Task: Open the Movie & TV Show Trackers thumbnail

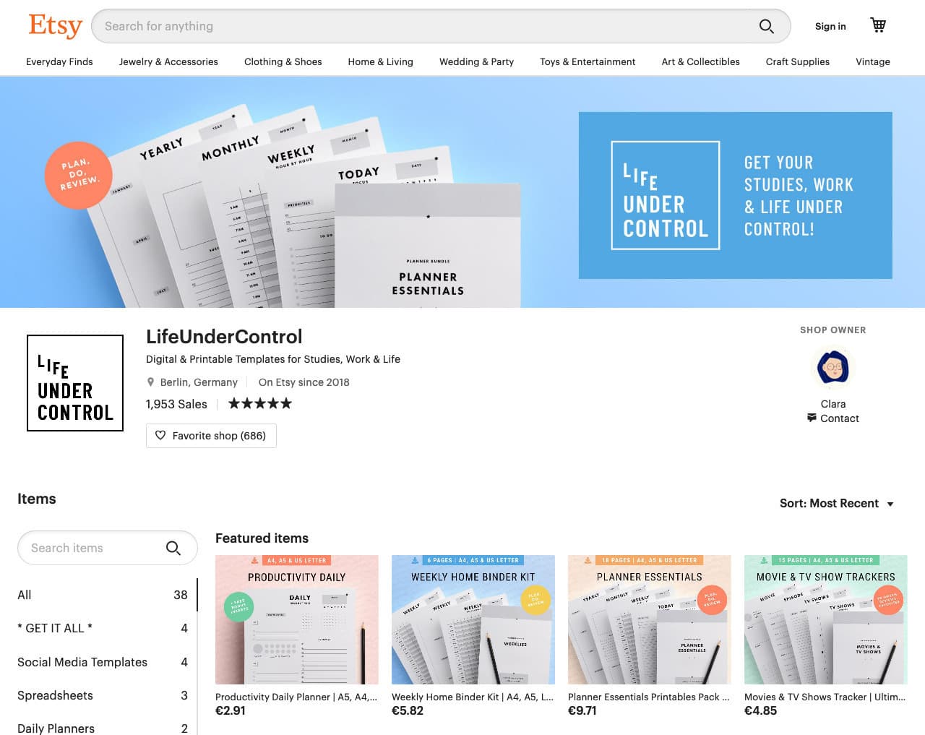Action: [x=825, y=619]
